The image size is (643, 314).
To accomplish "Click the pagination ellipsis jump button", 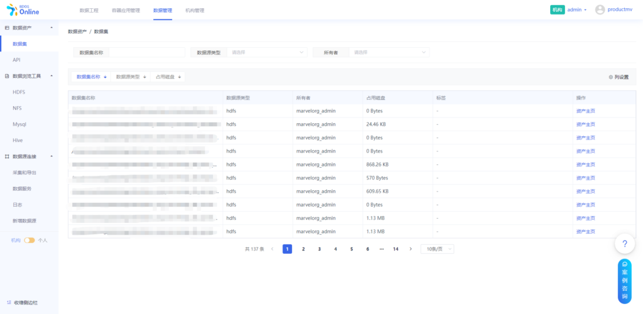I will point(382,249).
